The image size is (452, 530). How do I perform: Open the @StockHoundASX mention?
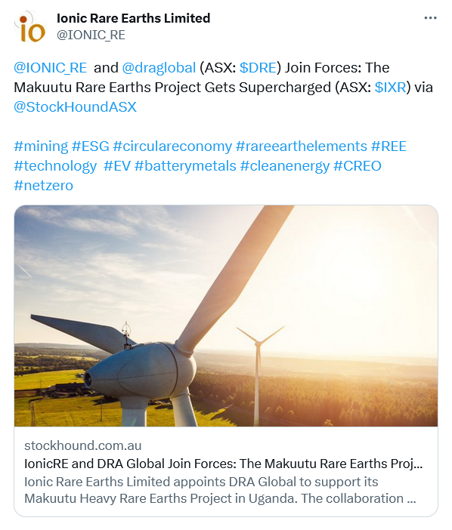pyautogui.click(x=75, y=107)
